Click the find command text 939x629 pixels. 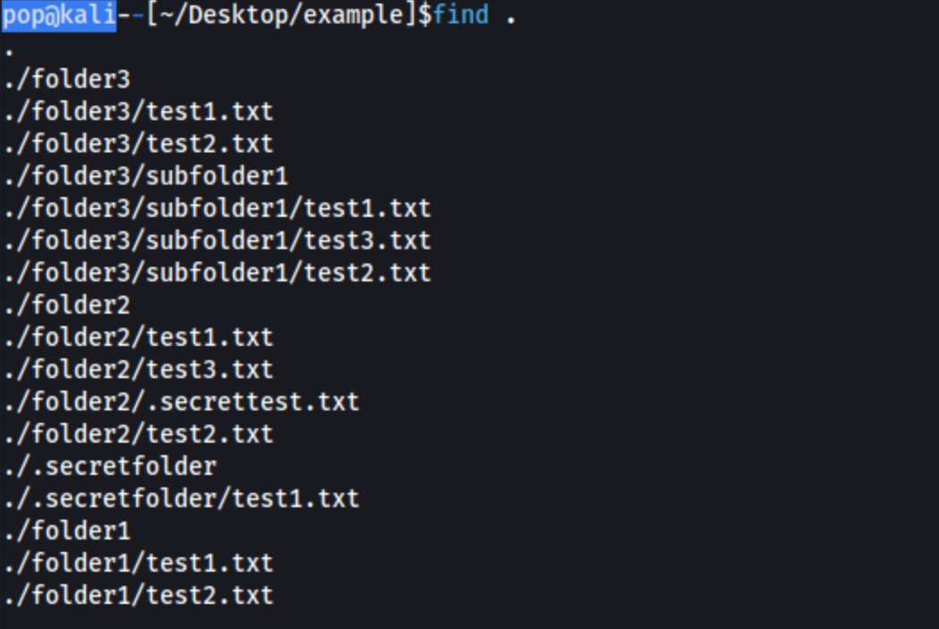(x=461, y=14)
